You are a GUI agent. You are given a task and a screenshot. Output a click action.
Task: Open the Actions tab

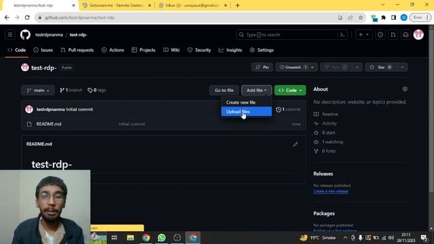(x=113, y=50)
